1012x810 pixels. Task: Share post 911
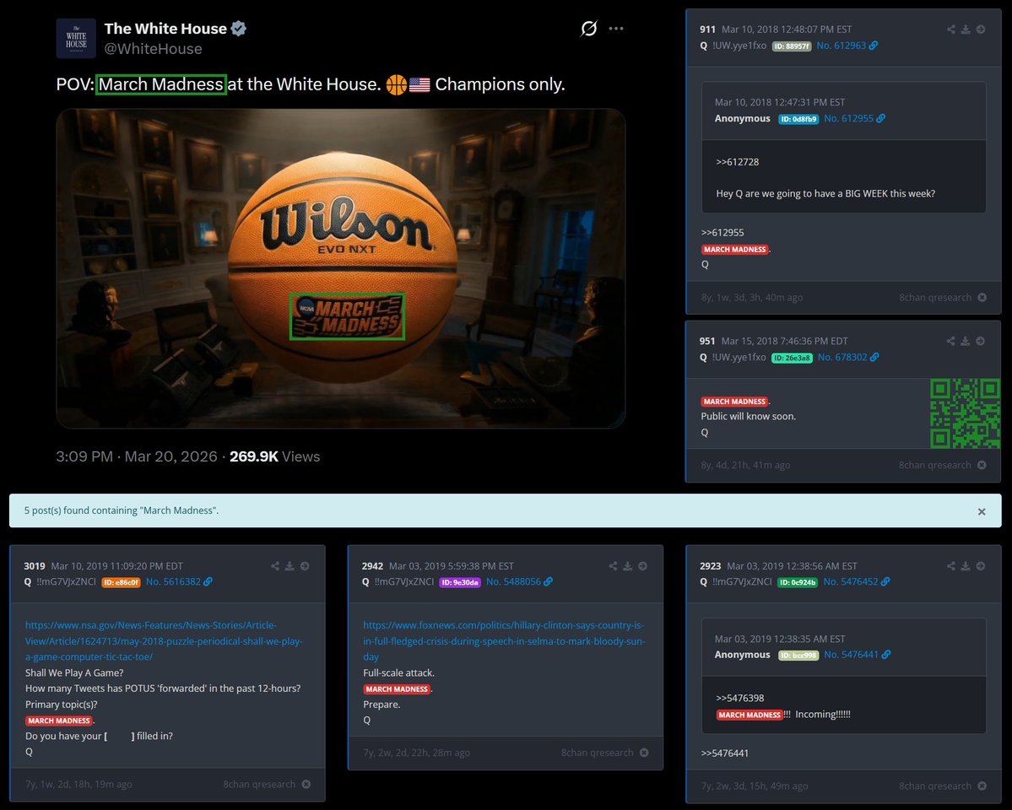point(950,29)
